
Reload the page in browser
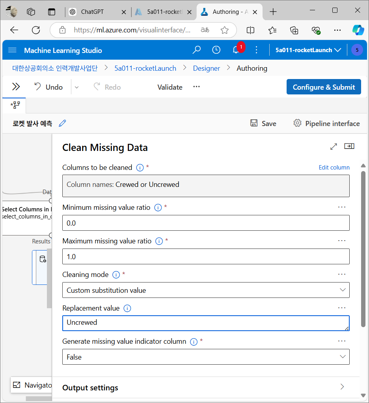point(36,30)
